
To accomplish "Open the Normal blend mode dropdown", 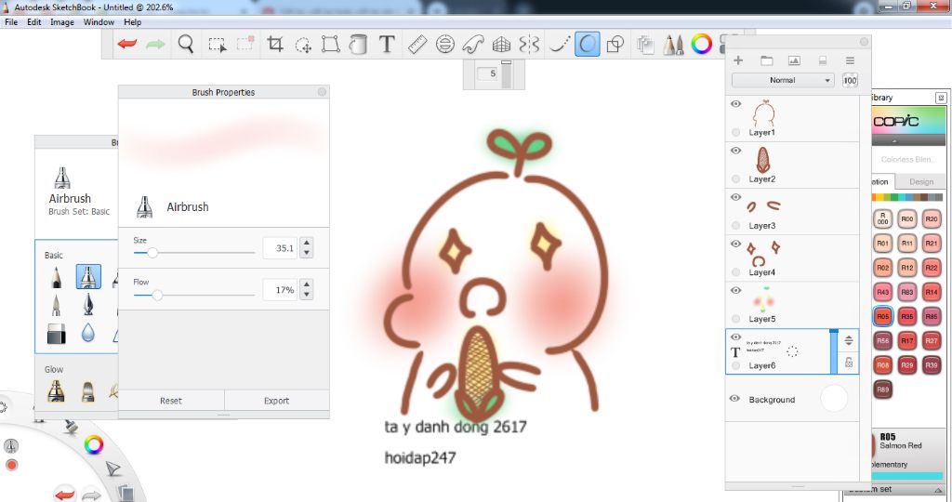I will pyautogui.click(x=783, y=80).
